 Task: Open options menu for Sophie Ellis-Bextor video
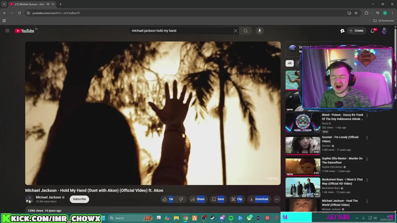(367, 159)
